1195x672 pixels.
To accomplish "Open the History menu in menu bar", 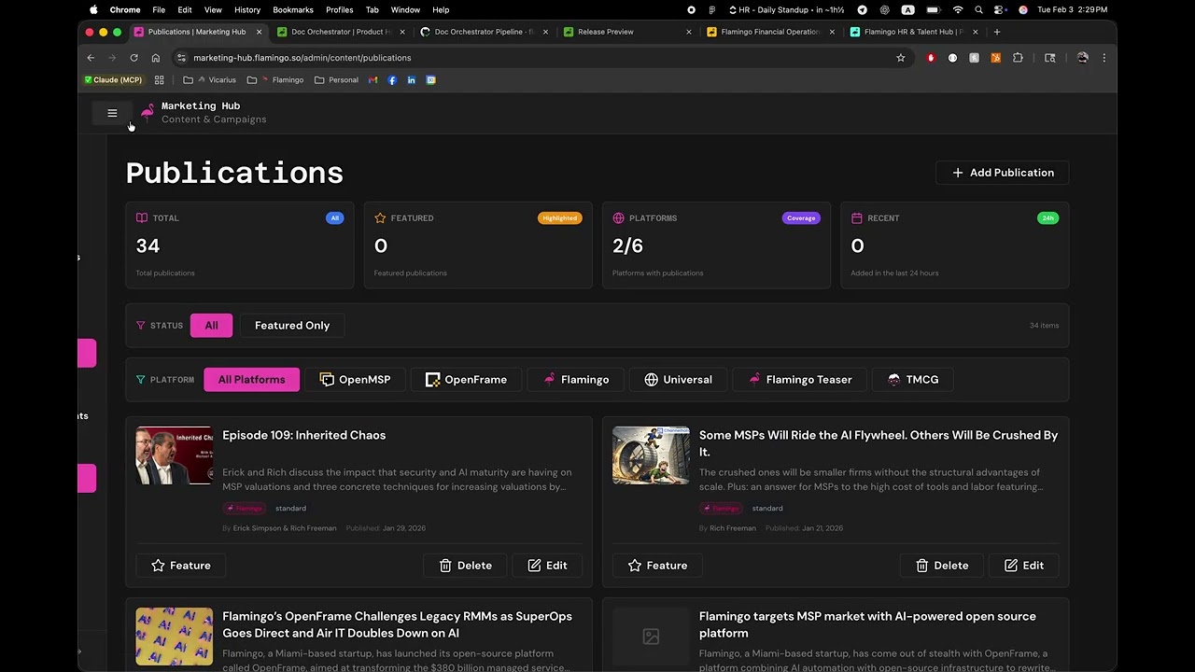I will point(247,9).
